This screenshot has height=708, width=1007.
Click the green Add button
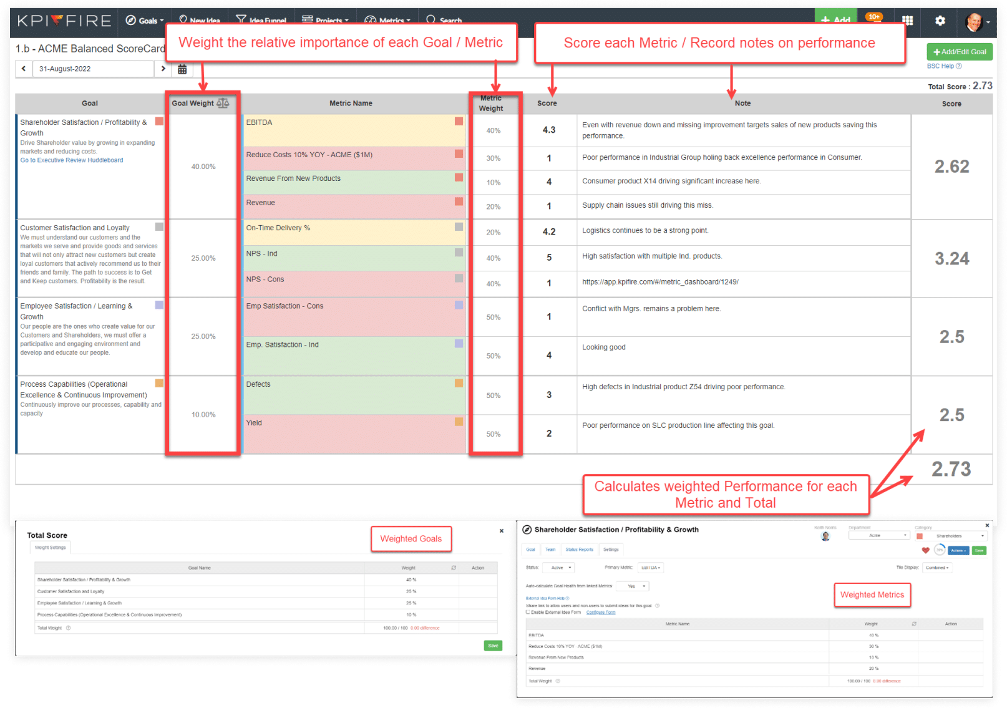(x=835, y=19)
